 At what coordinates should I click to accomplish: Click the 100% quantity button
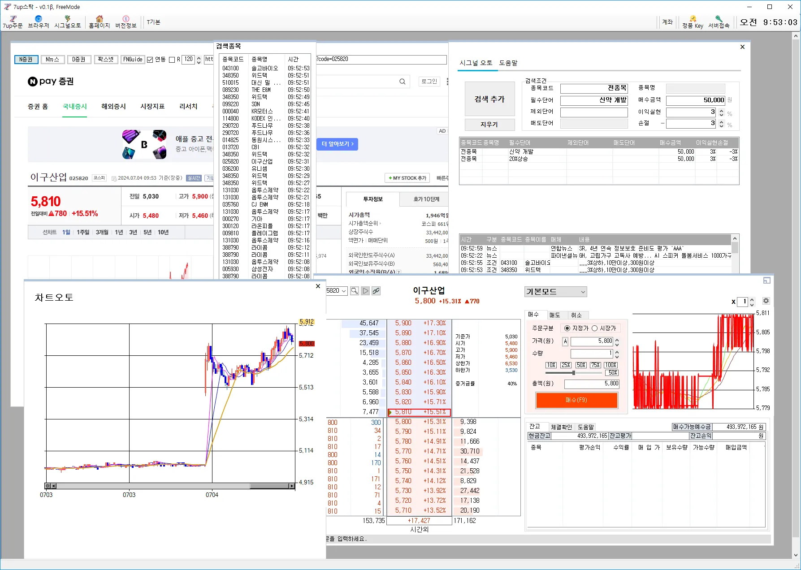(610, 365)
